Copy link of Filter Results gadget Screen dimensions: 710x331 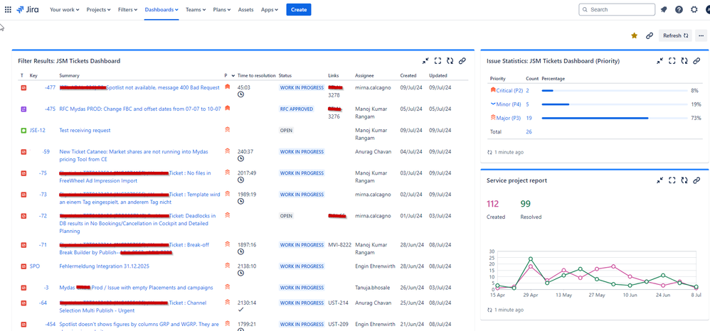tap(462, 60)
